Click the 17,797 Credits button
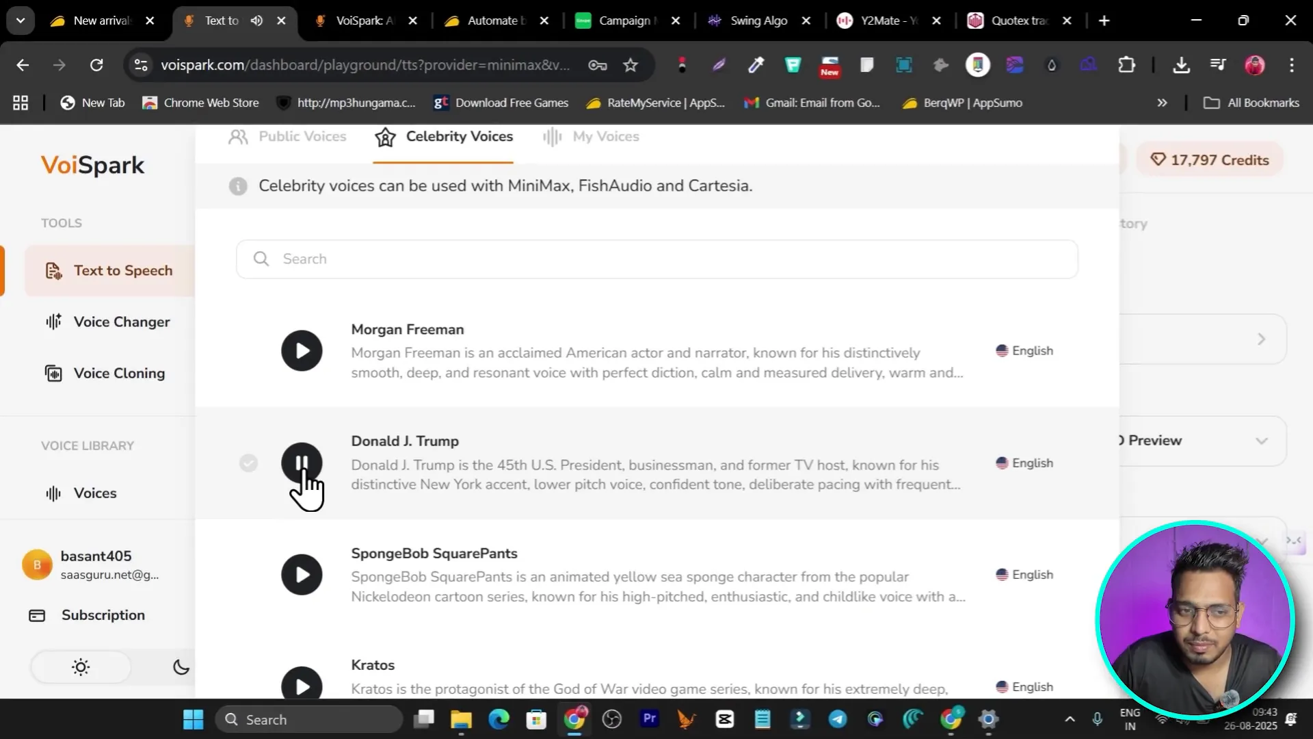The height and width of the screenshot is (739, 1313). click(x=1209, y=160)
